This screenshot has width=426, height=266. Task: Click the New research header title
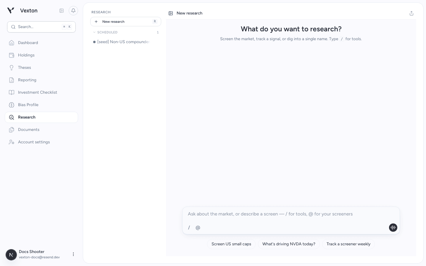(189, 13)
